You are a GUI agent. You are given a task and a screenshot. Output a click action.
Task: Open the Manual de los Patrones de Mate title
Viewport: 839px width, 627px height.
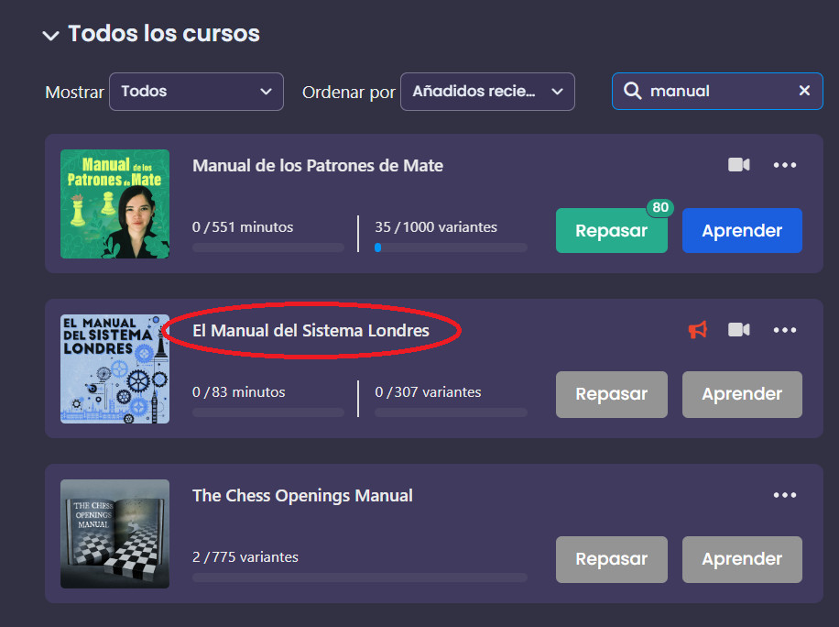pos(317,166)
